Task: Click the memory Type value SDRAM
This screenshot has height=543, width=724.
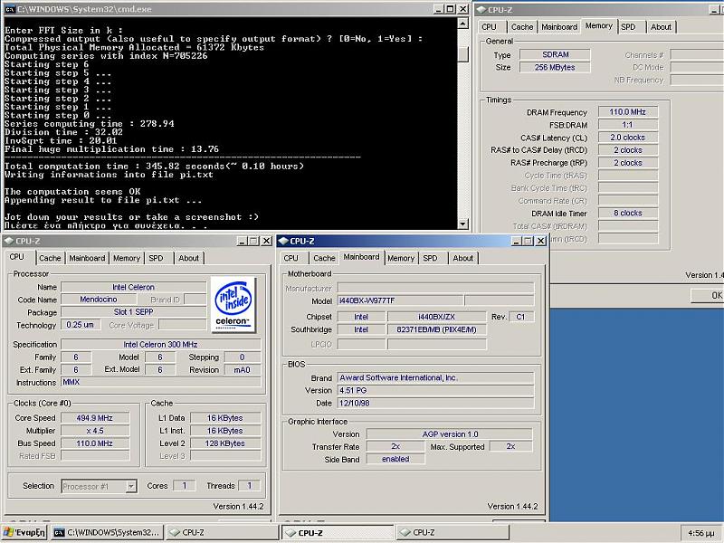Action: pos(555,54)
